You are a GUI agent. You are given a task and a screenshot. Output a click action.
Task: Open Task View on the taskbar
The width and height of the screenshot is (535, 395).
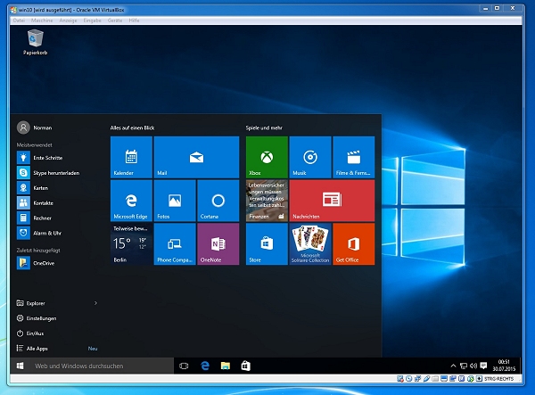click(x=184, y=366)
